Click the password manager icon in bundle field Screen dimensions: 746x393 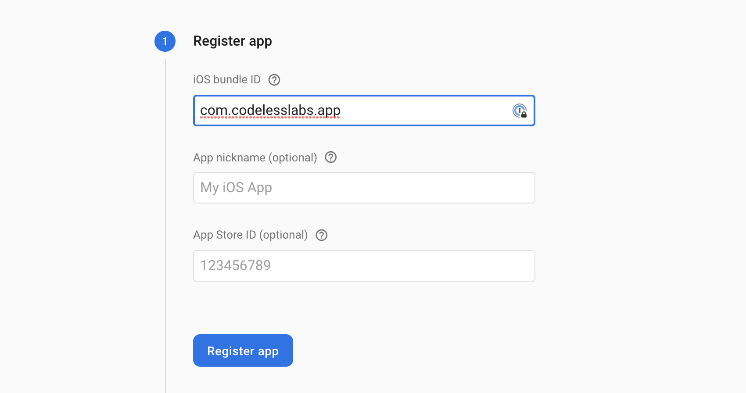pos(520,111)
